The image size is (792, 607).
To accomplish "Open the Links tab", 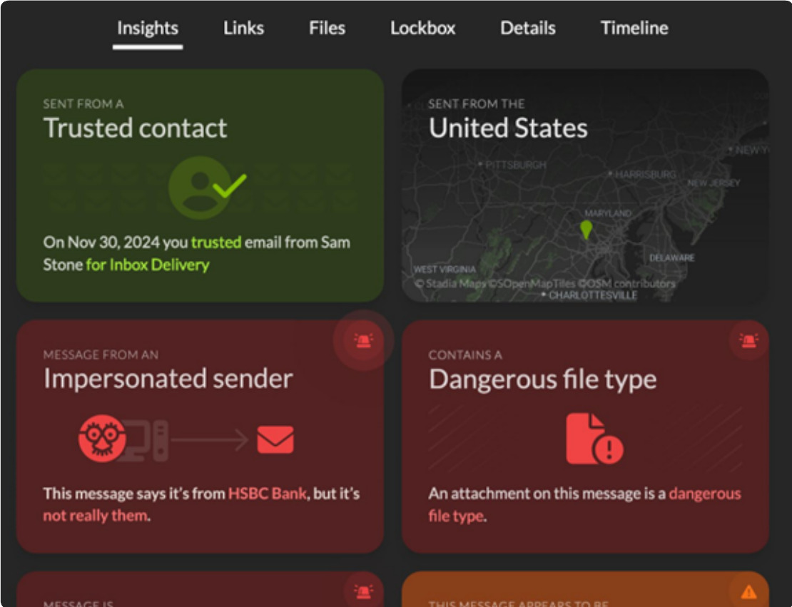I will point(243,29).
